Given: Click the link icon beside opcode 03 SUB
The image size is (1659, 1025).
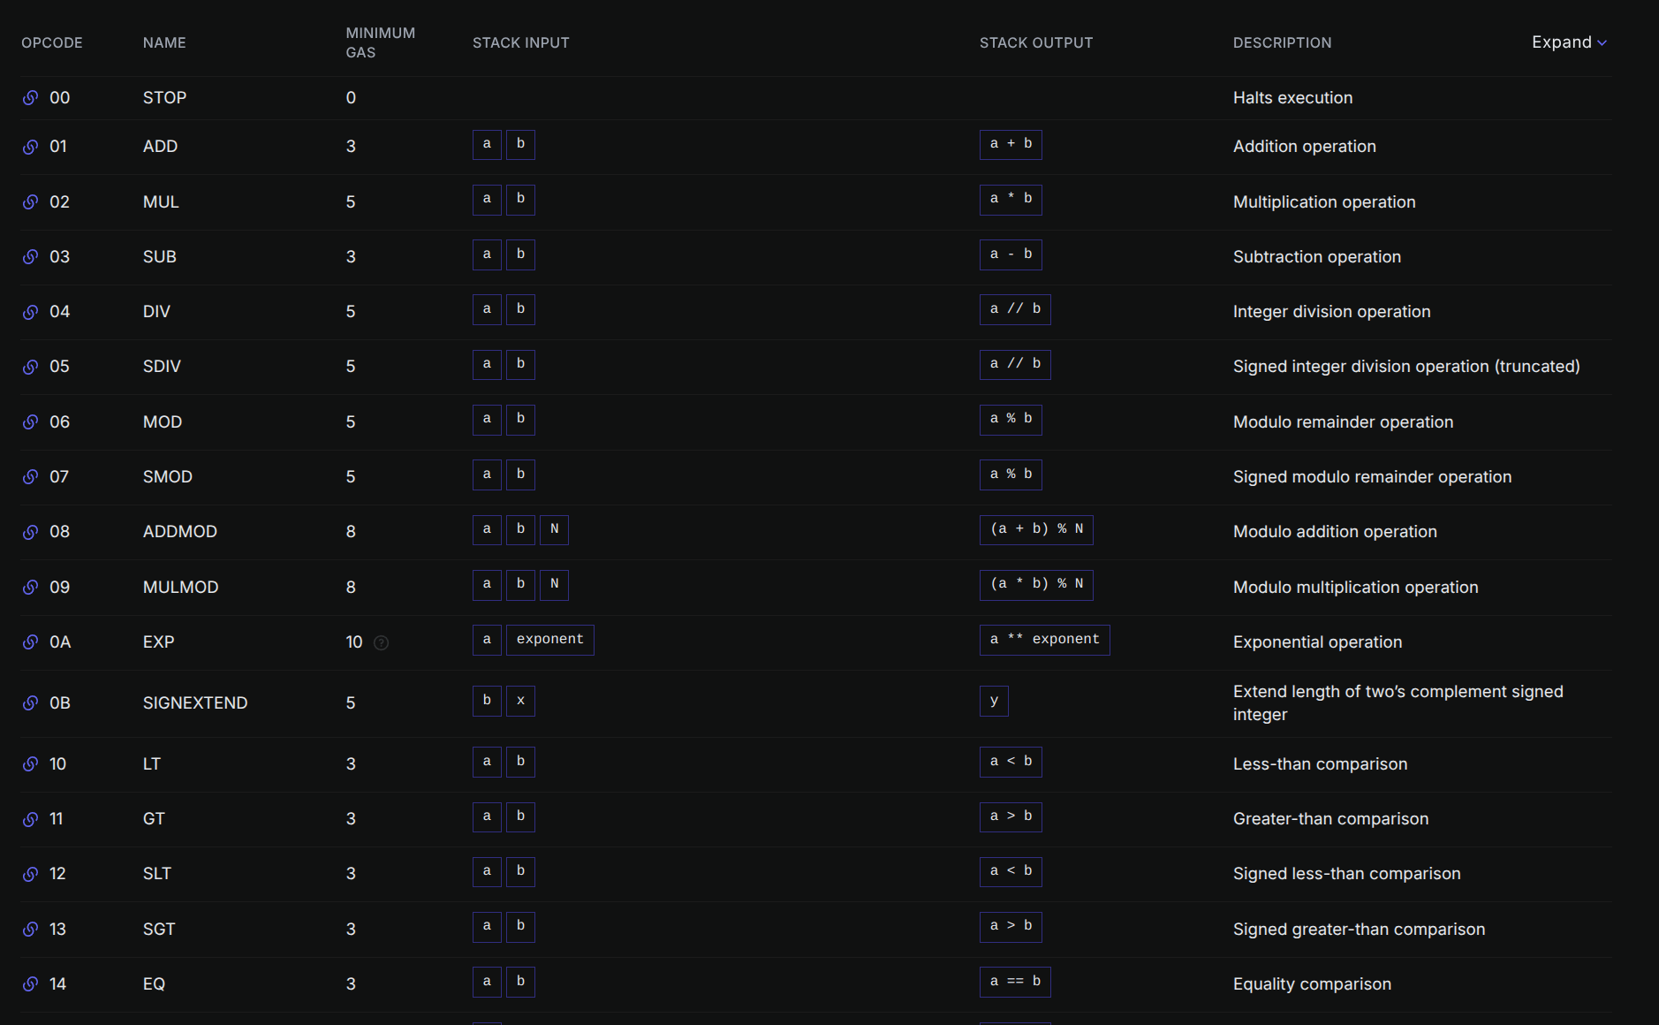Looking at the screenshot, I should tap(30, 257).
